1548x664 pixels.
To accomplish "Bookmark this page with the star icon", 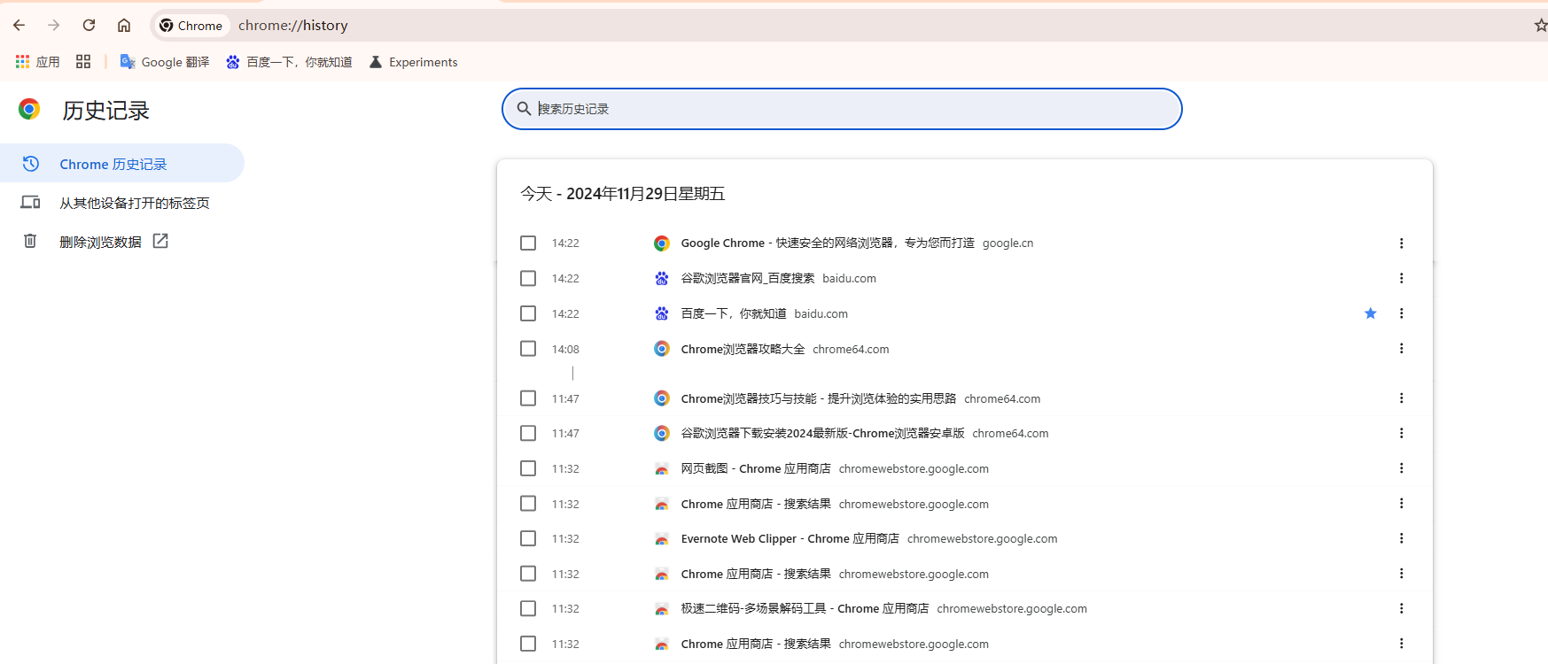I will [1540, 25].
